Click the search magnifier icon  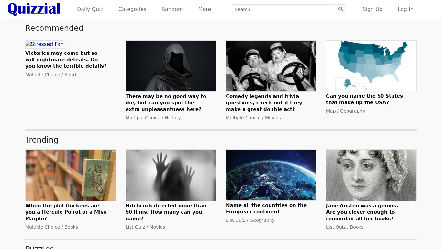click(x=341, y=9)
